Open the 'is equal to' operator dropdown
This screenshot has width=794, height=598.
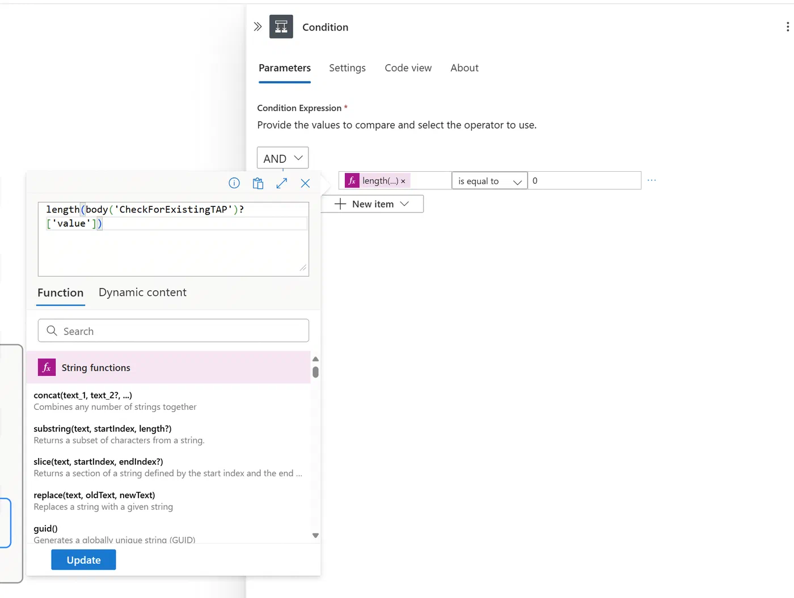click(x=489, y=181)
